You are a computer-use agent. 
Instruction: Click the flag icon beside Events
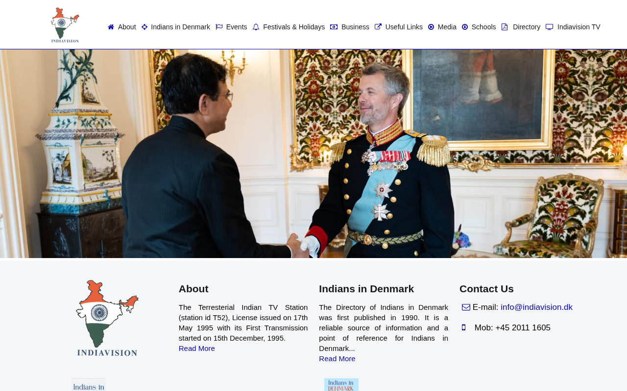click(x=219, y=27)
